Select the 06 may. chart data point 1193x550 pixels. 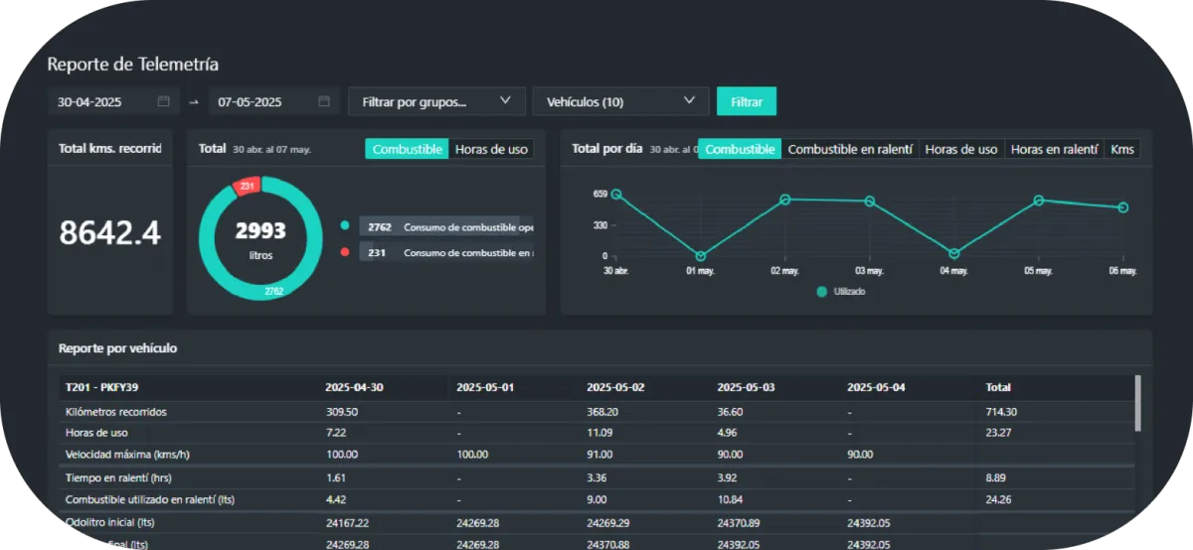coord(1123,207)
